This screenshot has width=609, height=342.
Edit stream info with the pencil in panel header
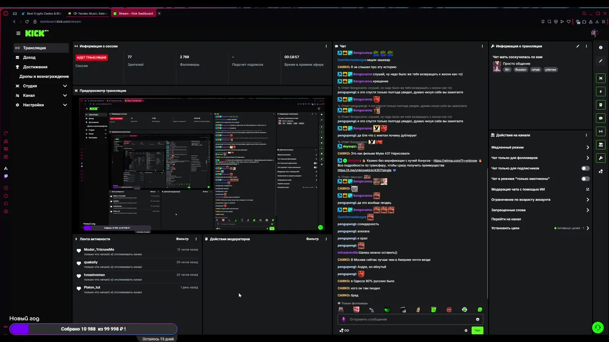[x=578, y=46]
